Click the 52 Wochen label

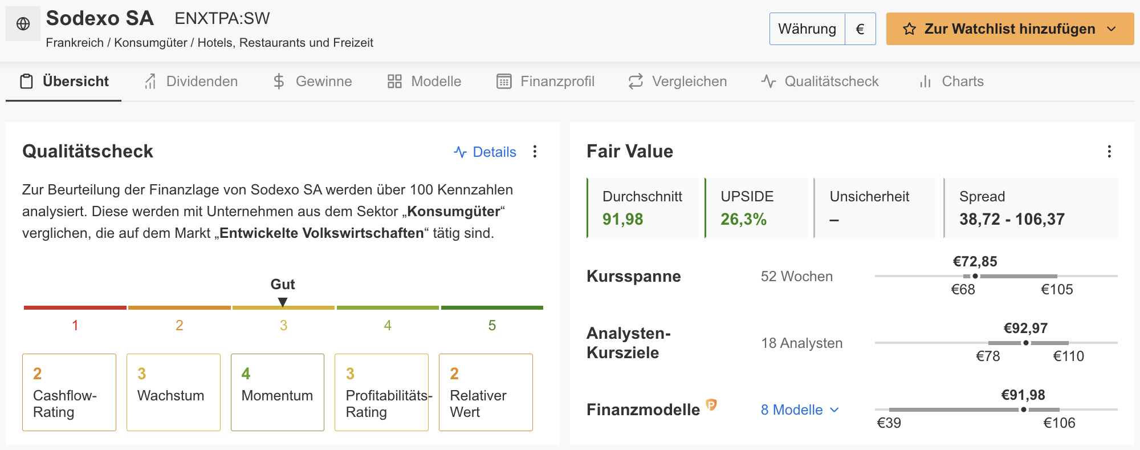click(x=797, y=277)
